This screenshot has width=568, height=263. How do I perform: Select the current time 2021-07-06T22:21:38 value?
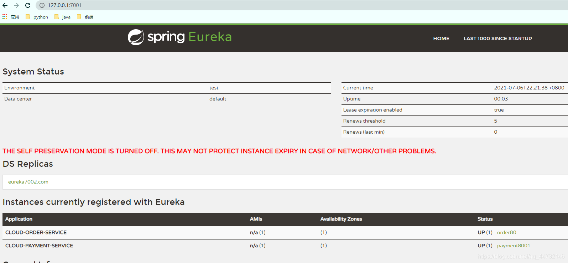click(x=529, y=88)
